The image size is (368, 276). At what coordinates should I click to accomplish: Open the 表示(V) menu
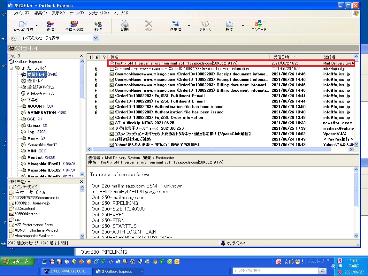point(58,13)
